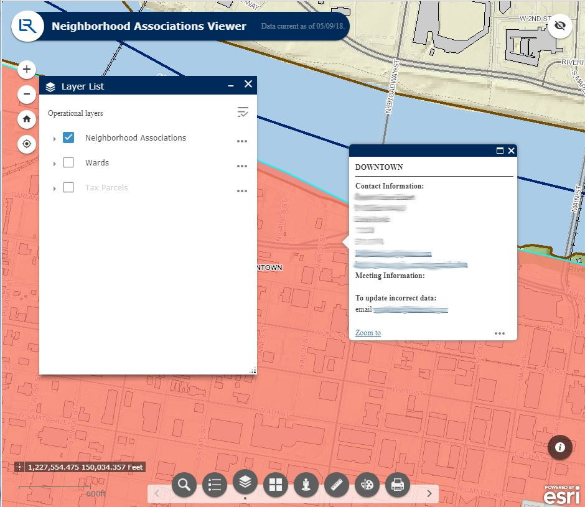Open the DOWNTOWN popup actions menu
585x507 pixels.
pos(500,333)
